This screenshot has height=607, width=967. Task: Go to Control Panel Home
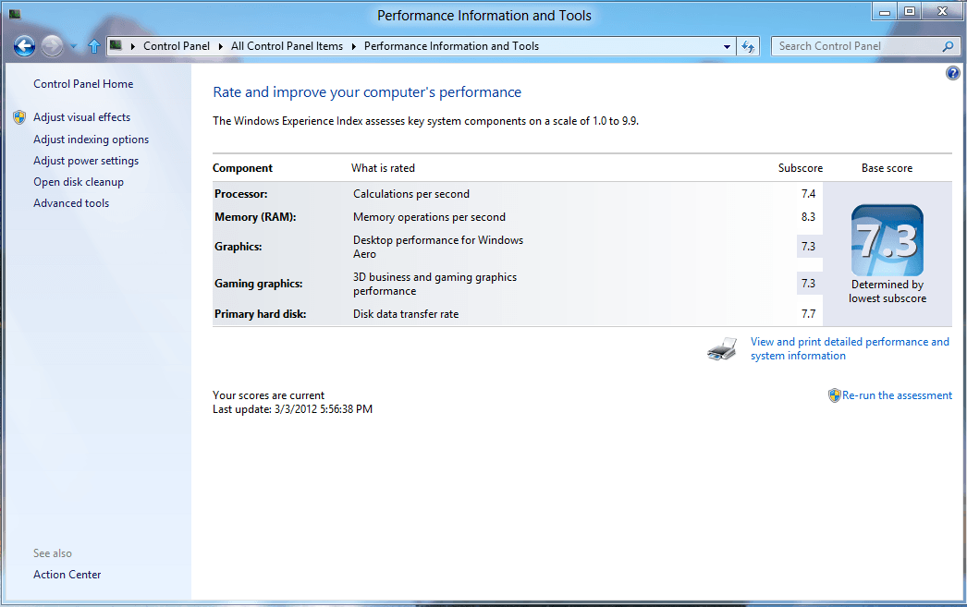click(83, 84)
